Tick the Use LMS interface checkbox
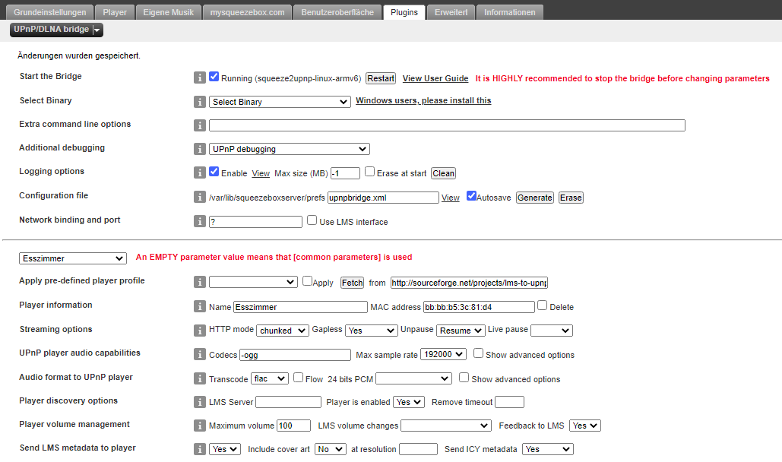782x462 pixels. [x=312, y=221]
